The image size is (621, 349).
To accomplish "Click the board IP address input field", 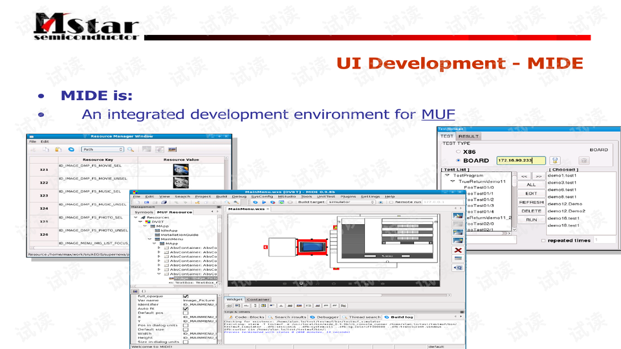I will click(x=521, y=160).
